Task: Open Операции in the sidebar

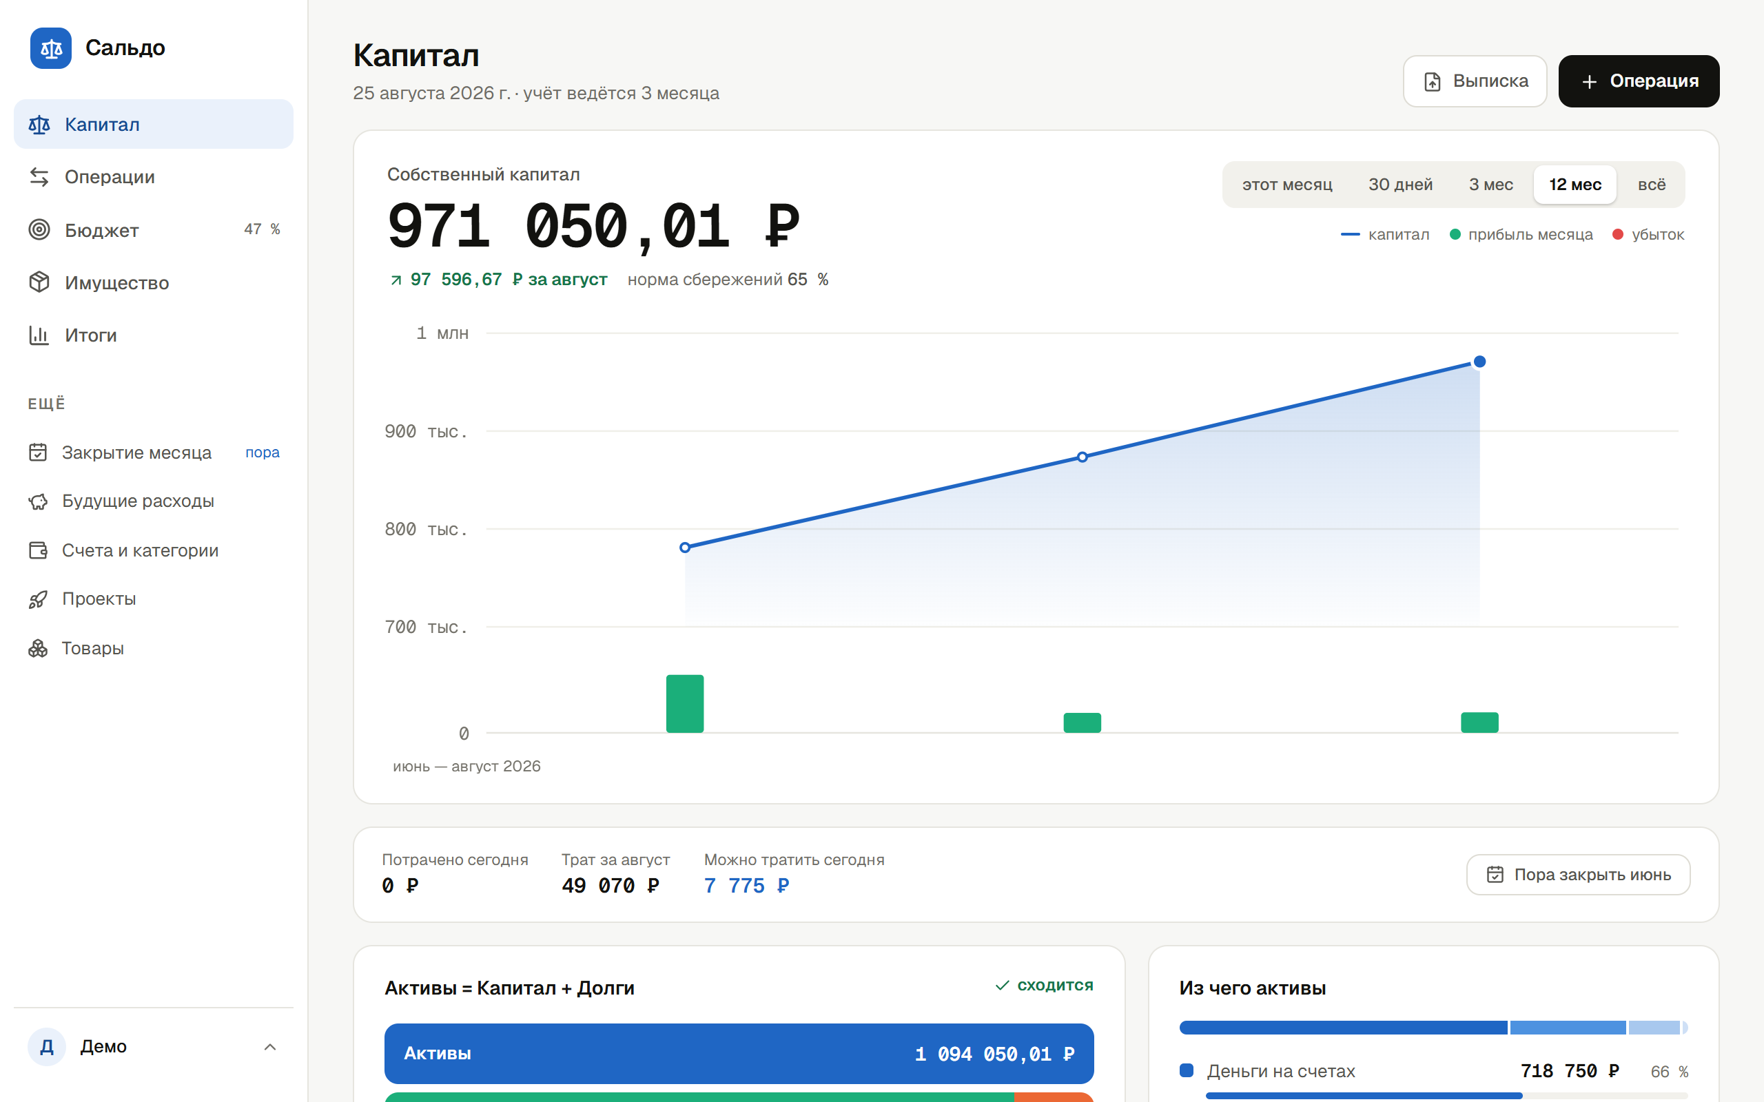Action: (x=154, y=177)
